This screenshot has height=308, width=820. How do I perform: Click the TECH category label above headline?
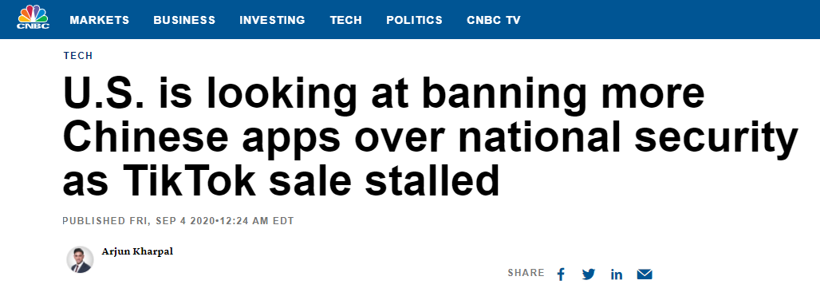click(x=78, y=55)
